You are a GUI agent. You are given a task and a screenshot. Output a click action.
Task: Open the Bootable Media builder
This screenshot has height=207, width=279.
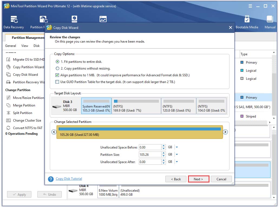pyautogui.click(x=247, y=22)
